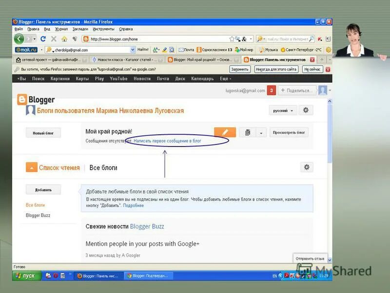Click the Добавить button
This screenshot has height=293, width=390.
tap(43, 190)
